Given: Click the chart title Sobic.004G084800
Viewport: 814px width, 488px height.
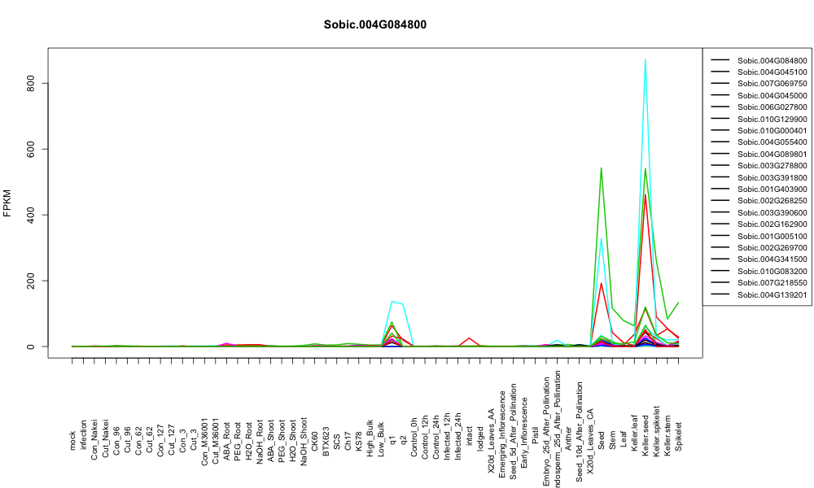Looking at the screenshot, I should tap(374, 24).
